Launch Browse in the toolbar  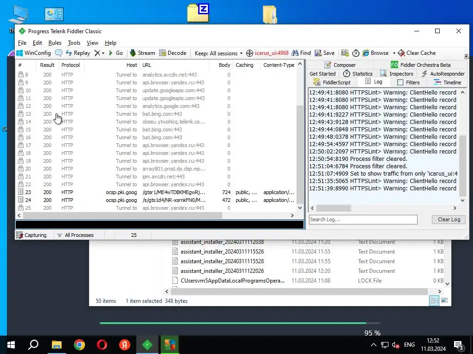tap(376, 53)
